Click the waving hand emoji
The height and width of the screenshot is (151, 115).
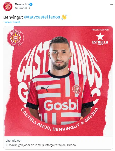(64, 17)
